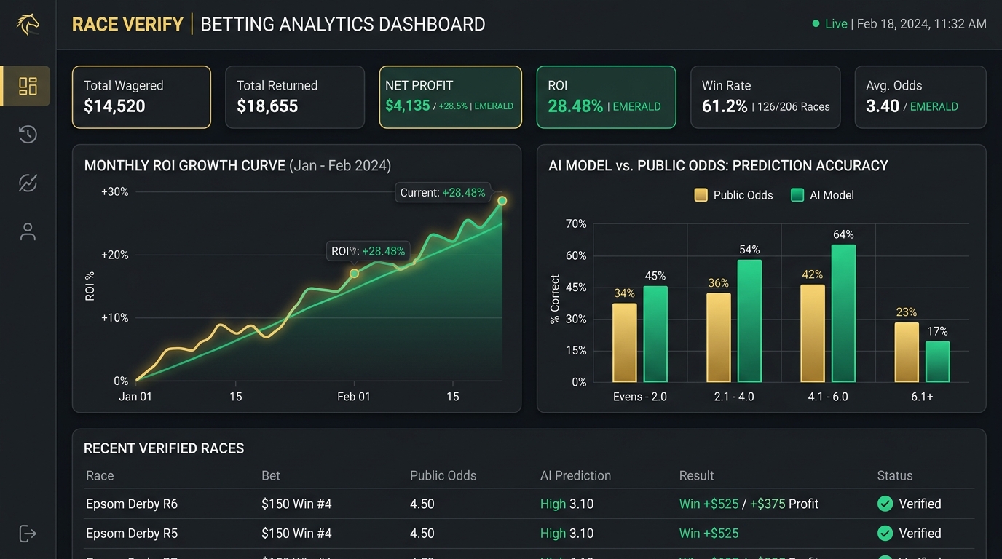Click the logout icon at sidebar bottom
Screen dimensions: 1002x559
click(28, 534)
